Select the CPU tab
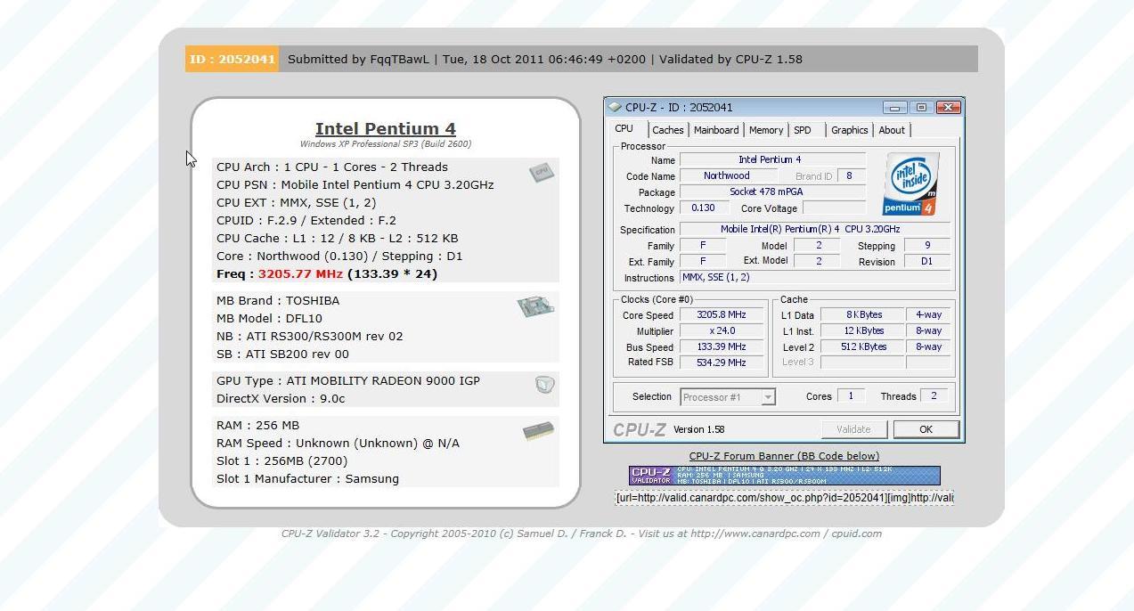The height and width of the screenshot is (611, 1134). (x=624, y=128)
